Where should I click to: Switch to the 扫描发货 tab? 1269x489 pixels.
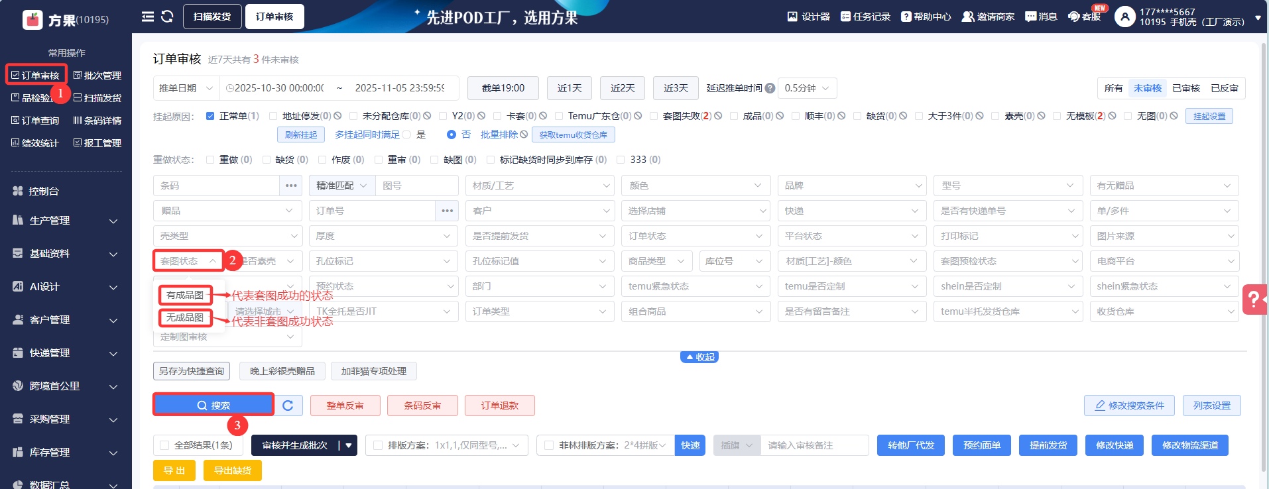pyautogui.click(x=212, y=17)
